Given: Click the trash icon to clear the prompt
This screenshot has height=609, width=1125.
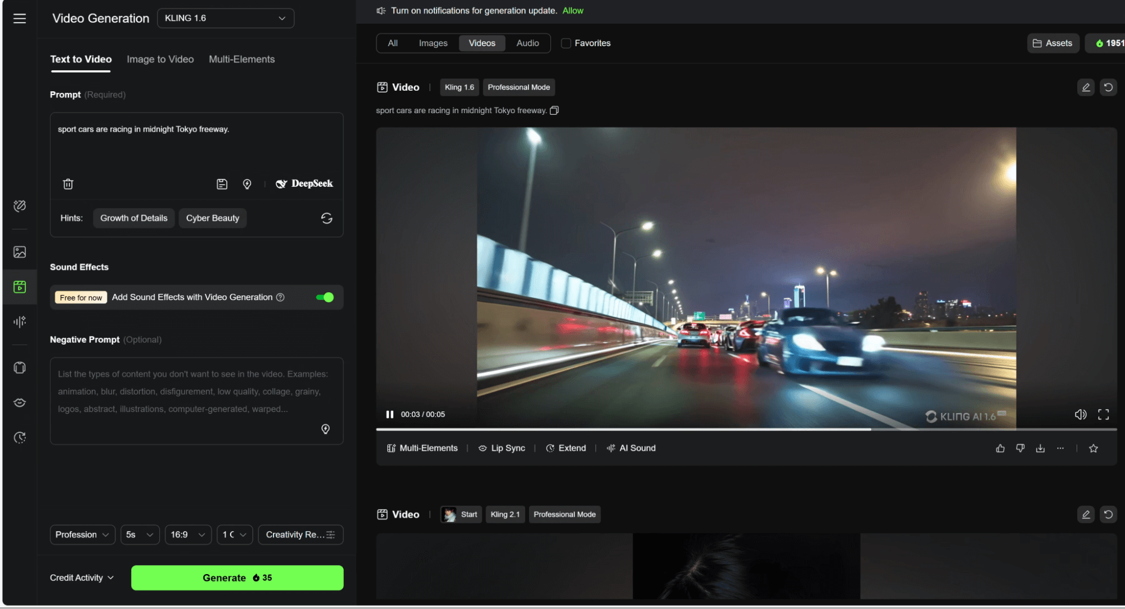Looking at the screenshot, I should click(x=68, y=184).
